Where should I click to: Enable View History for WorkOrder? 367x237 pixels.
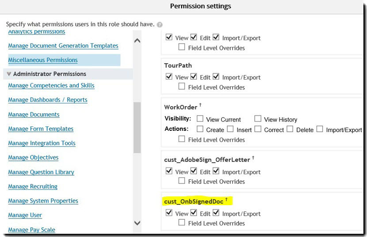(258, 119)
